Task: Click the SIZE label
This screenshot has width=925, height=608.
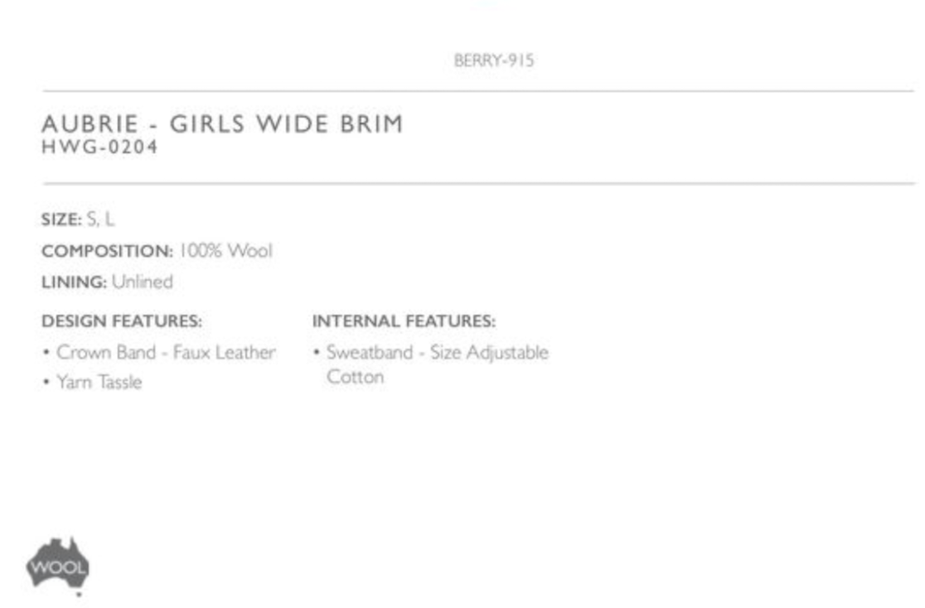Action: pyautogui.click(x=61, y=220)
